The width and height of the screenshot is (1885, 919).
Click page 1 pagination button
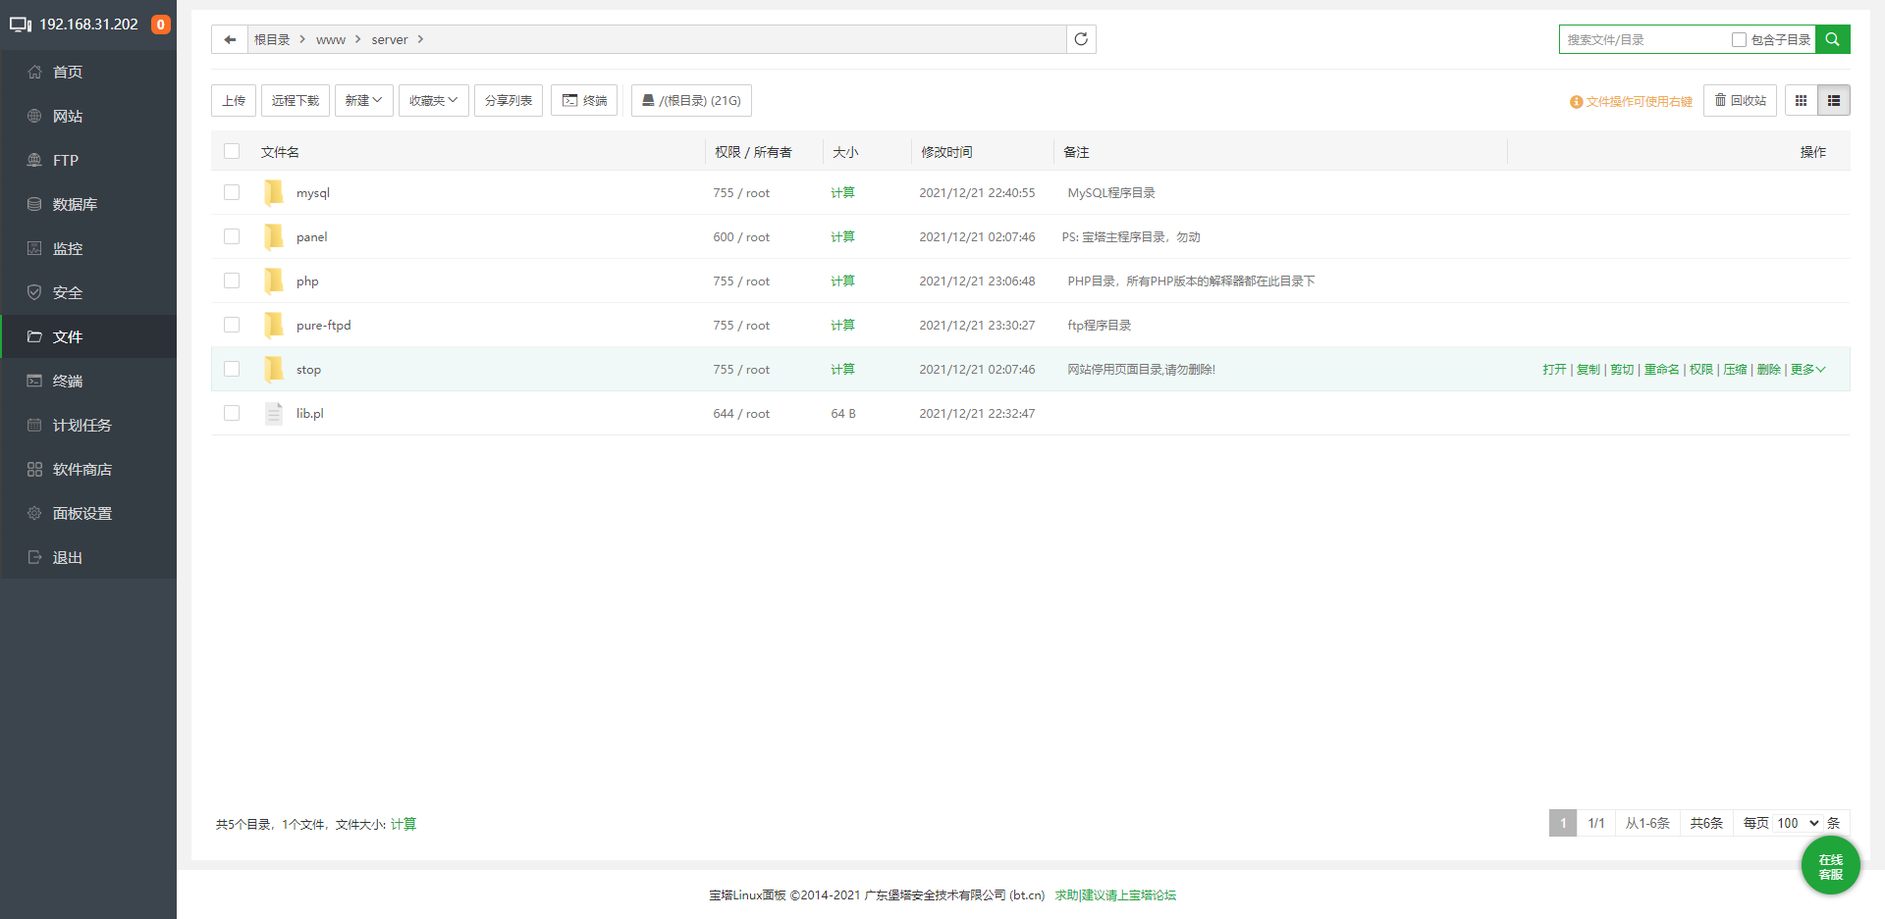pos(1563,823)
